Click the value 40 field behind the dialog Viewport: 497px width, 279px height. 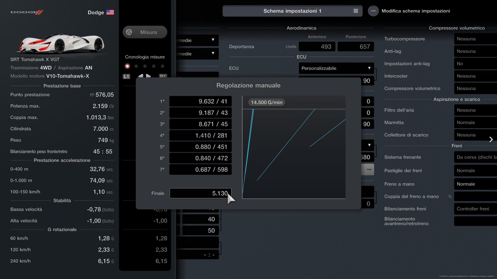click(201, 219)
